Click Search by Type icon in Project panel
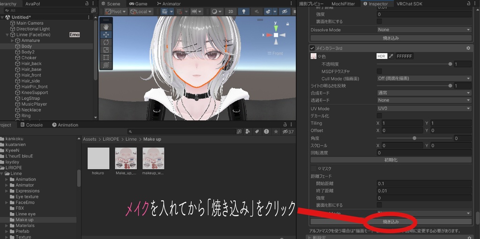480x239 pixels. pyautogui.click(x=247, y=132)
